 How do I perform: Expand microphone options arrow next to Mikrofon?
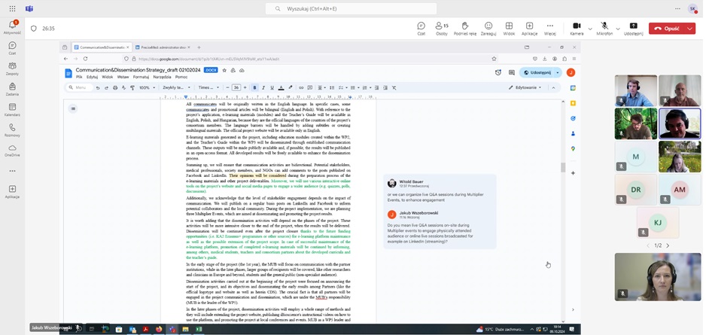point(618,29)
